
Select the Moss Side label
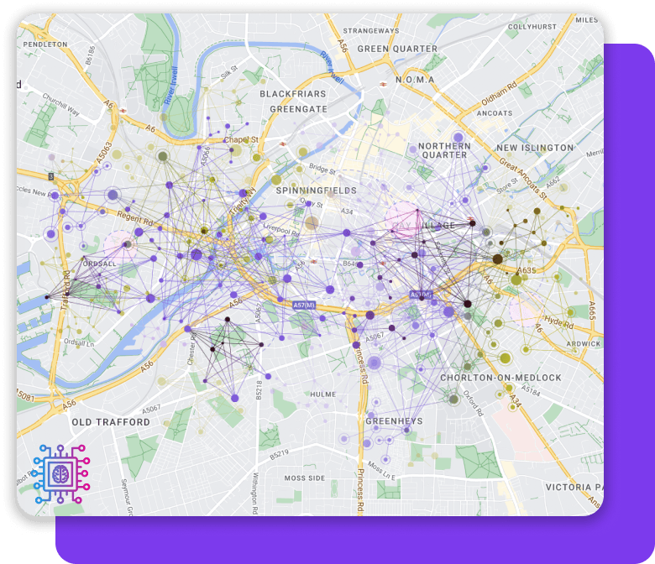[x=304, y=478]
